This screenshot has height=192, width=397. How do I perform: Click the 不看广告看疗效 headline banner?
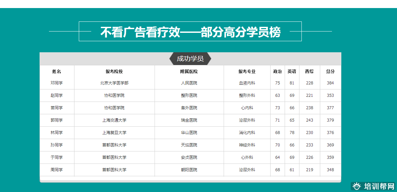tap(190, 32)
